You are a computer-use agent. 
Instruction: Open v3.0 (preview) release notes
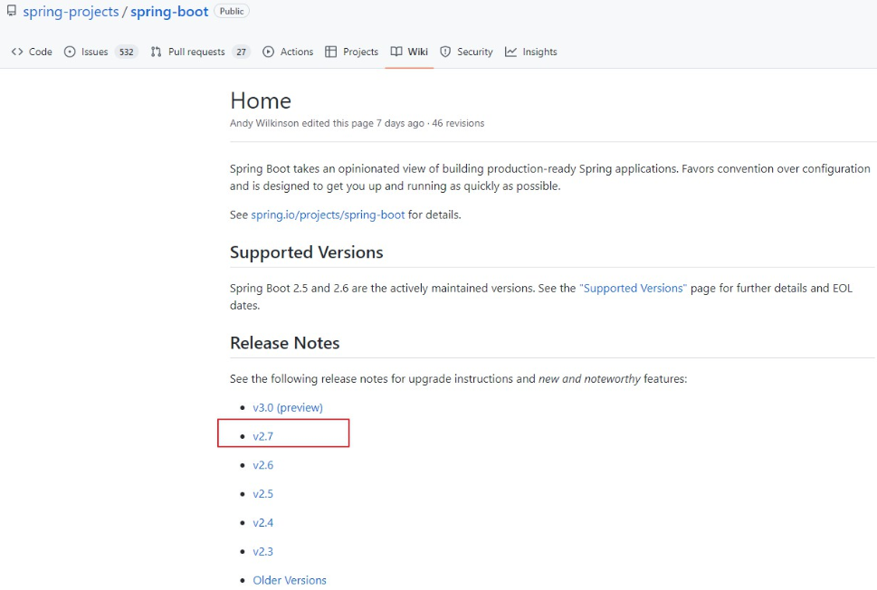[288, 408]
